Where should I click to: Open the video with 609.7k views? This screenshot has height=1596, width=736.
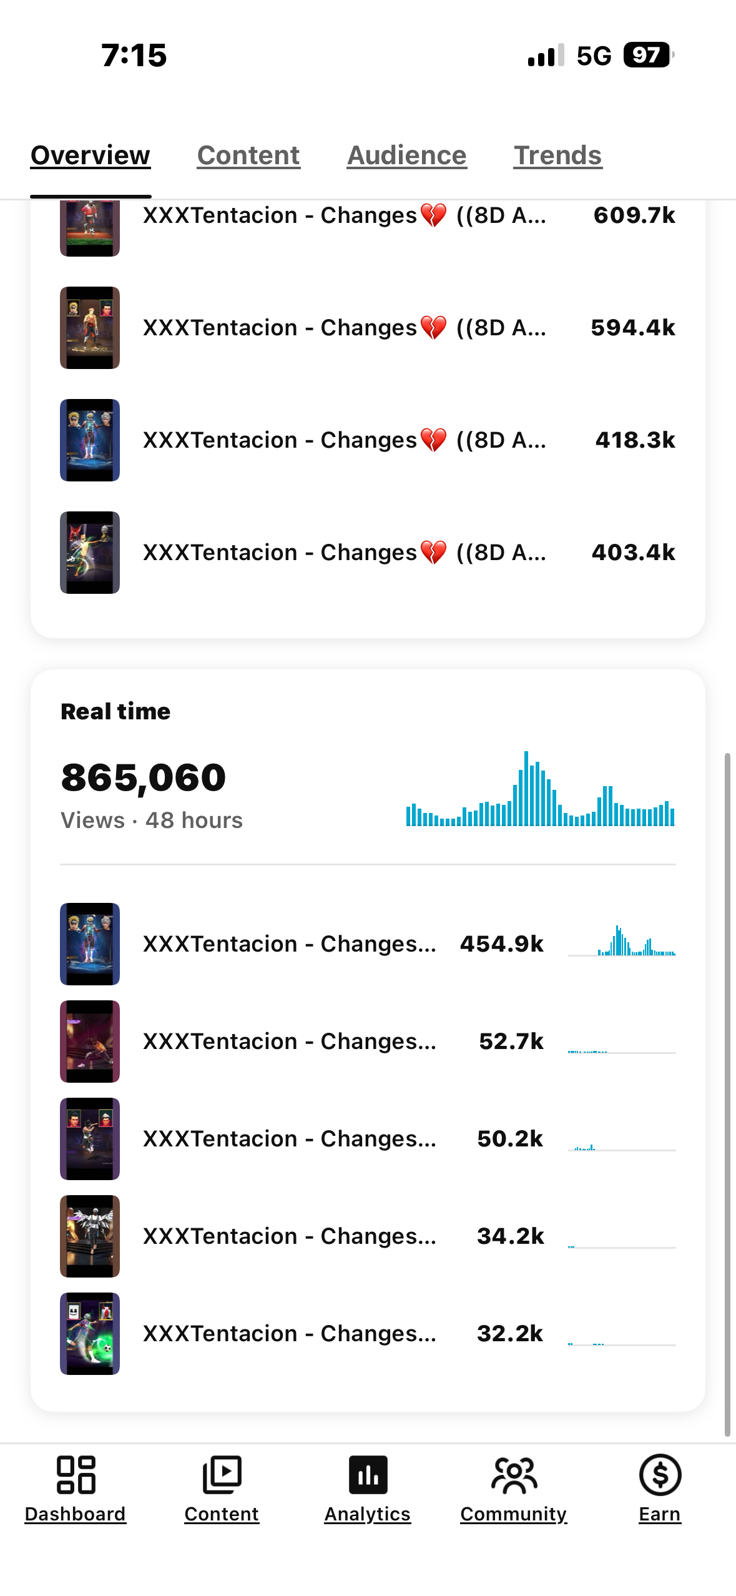click(344, 216)
